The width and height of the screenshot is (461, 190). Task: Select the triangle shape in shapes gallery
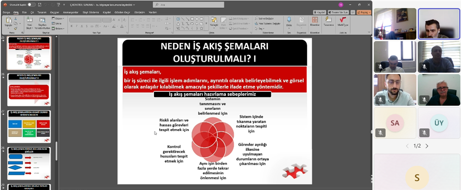pos(178,24)
